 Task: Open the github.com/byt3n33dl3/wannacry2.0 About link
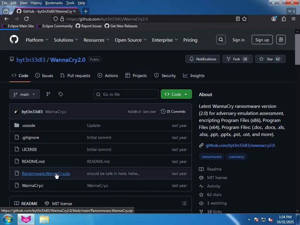(x=240, y=145)
